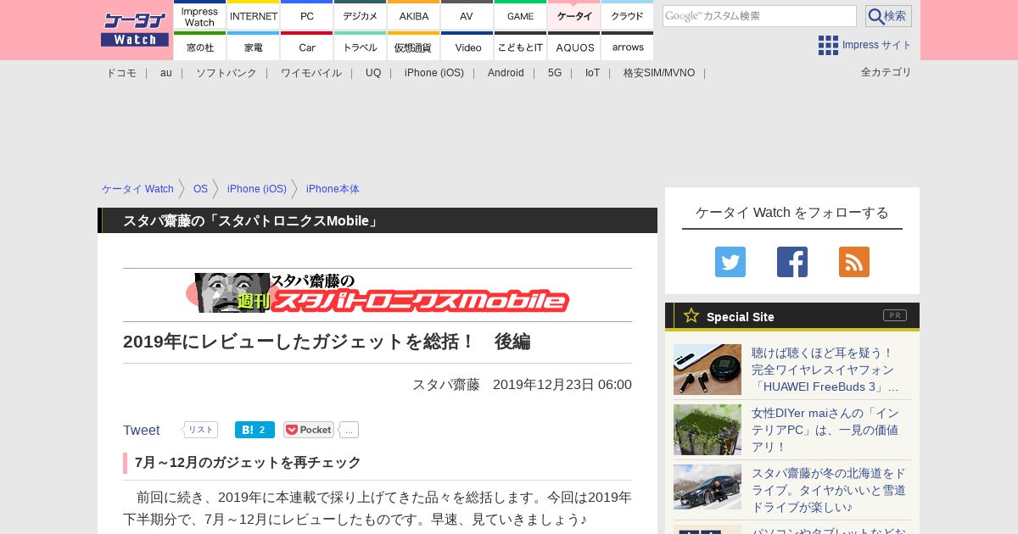Open 女性DIYer maiさん article link
This screenshot has height=534, width=1018.
pos(825,430)
